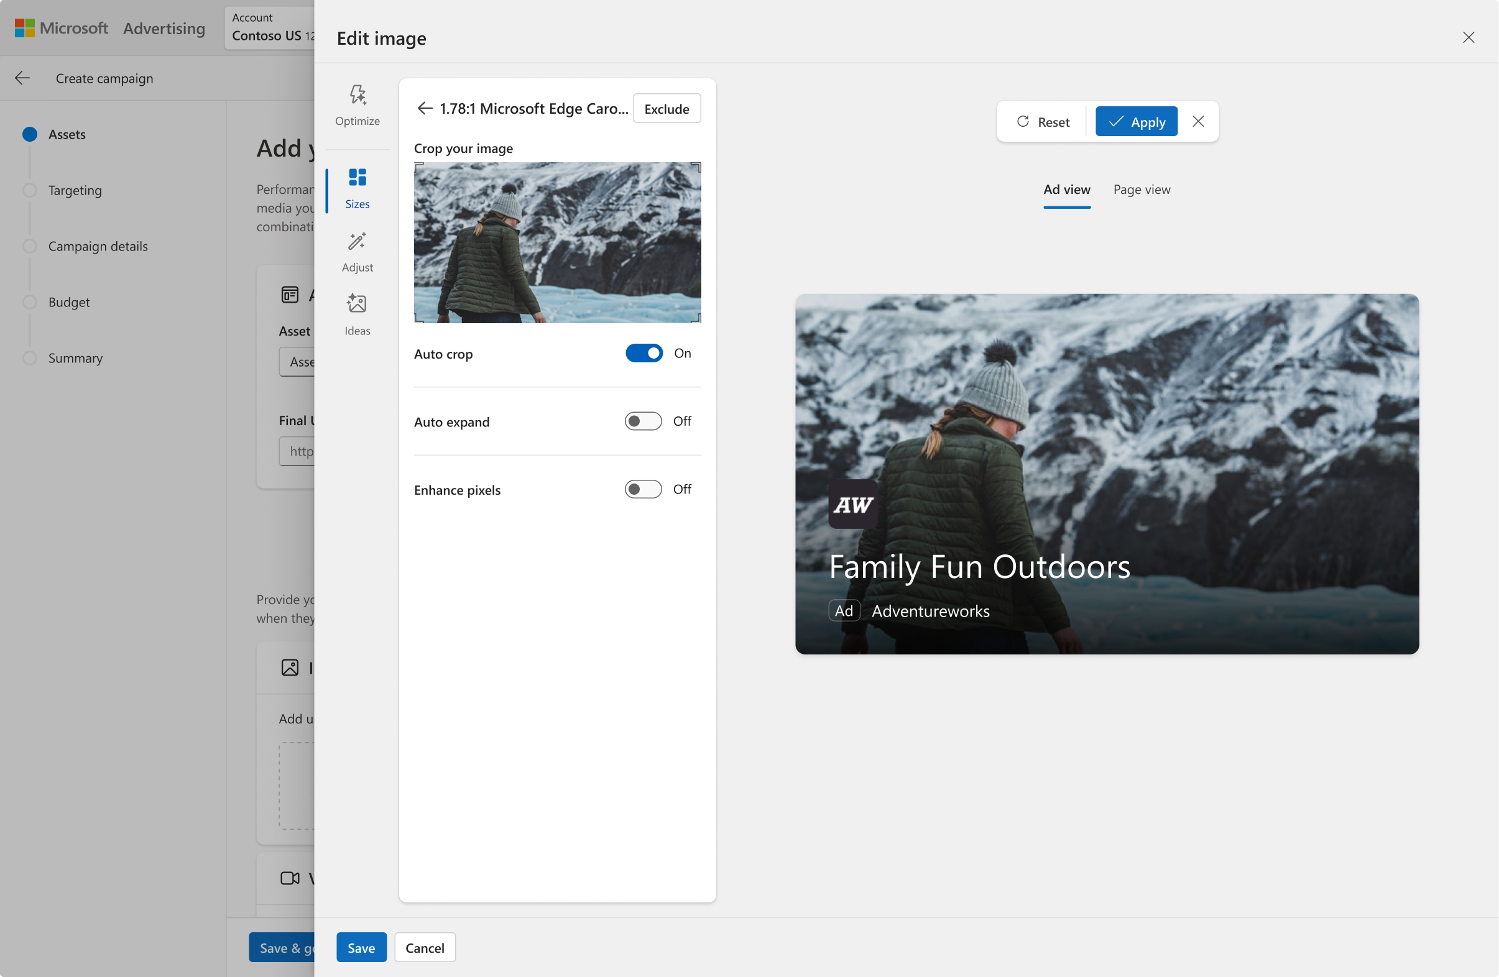Click the Reset button
This screenshot has width=1499, height=977.
(1043, 121)
